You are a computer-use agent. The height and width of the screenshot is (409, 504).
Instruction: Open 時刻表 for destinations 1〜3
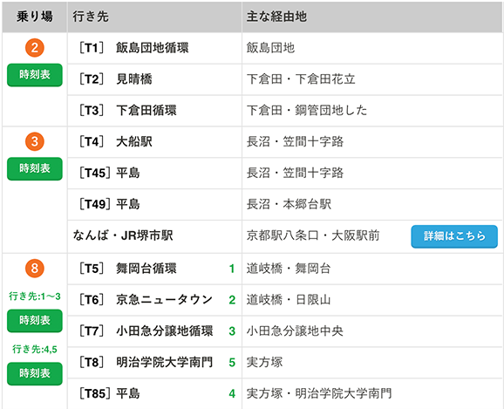pyautogui.click(x=35, y=321)
